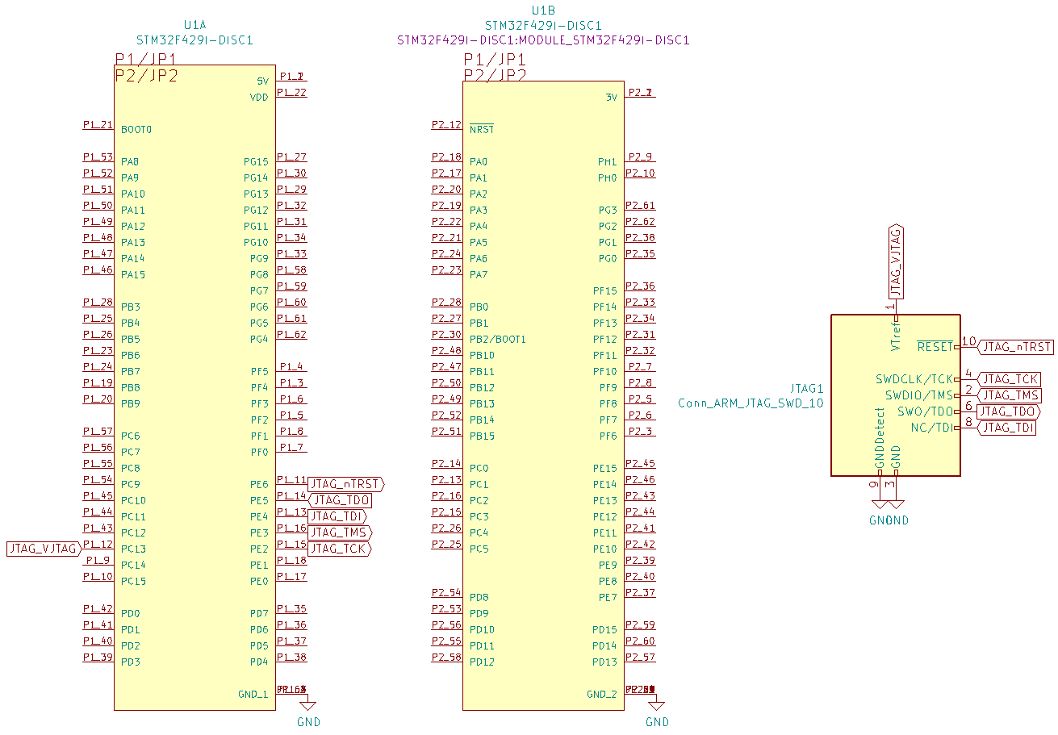Click the PB2/BOOT1 pin name
The height and width of the screenshot is (735, 1058).
click(x=498, y=339)
